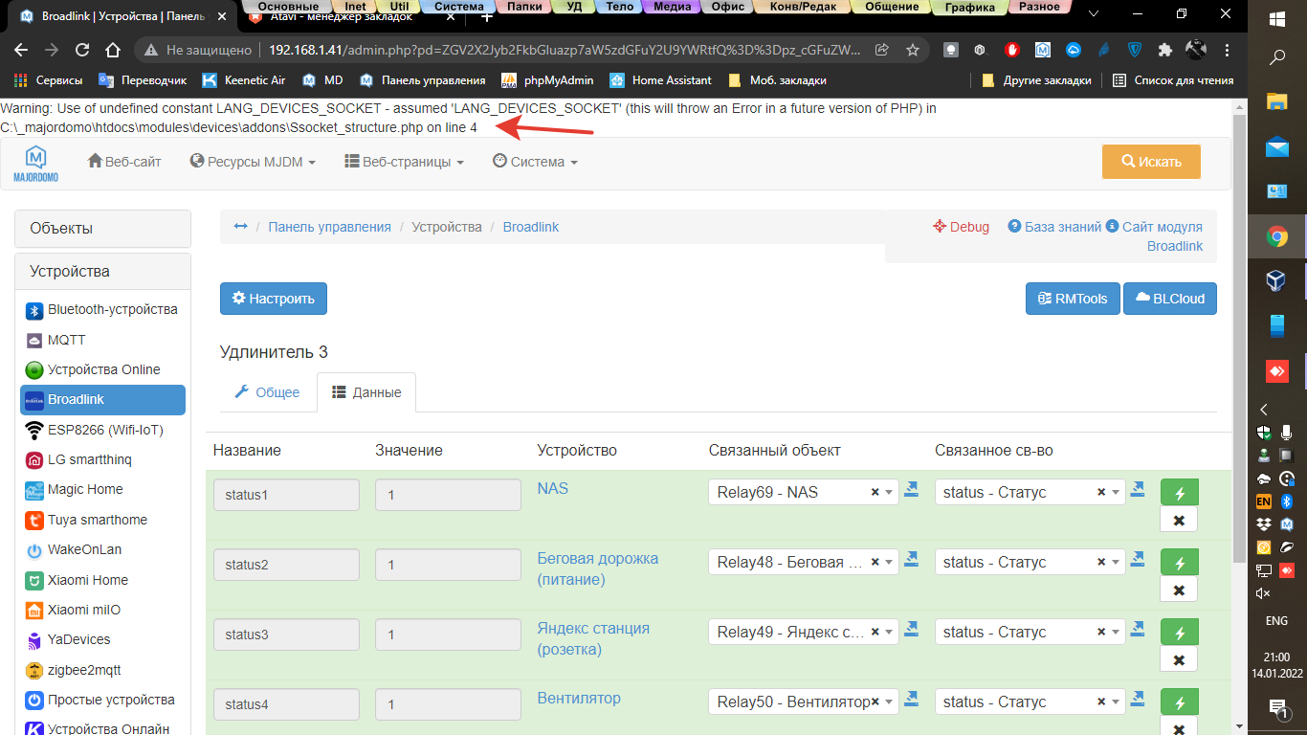This screenshot has width=1307, height=735.
Task: Click the expand-width arrows icon in breadcrumb
Action: click(240, 227)
